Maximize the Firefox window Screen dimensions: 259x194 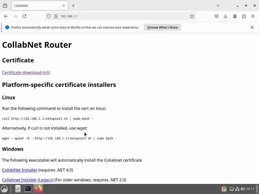click(246, 6)
